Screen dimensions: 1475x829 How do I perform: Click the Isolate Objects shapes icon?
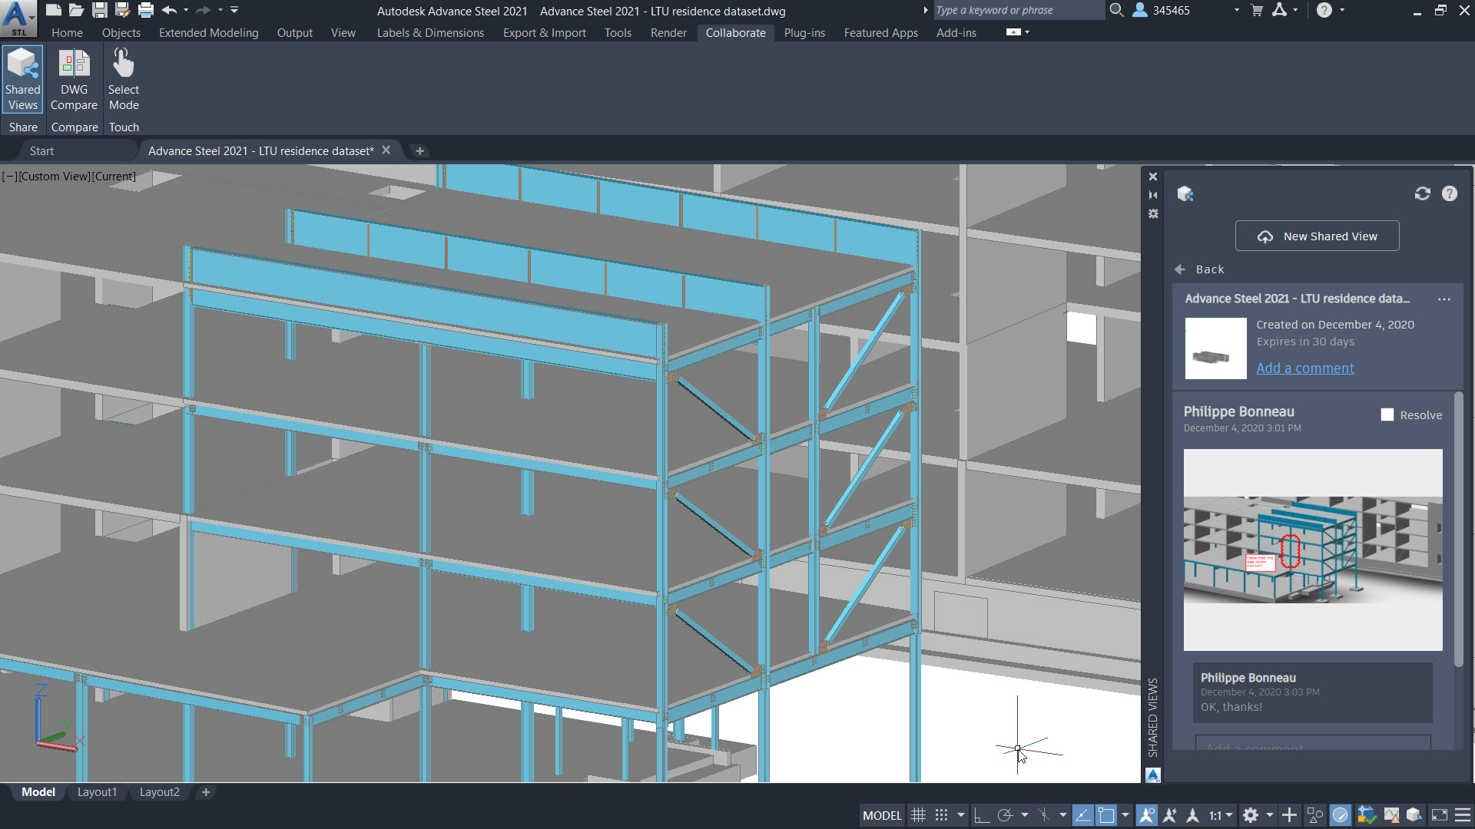[1315, 815]
